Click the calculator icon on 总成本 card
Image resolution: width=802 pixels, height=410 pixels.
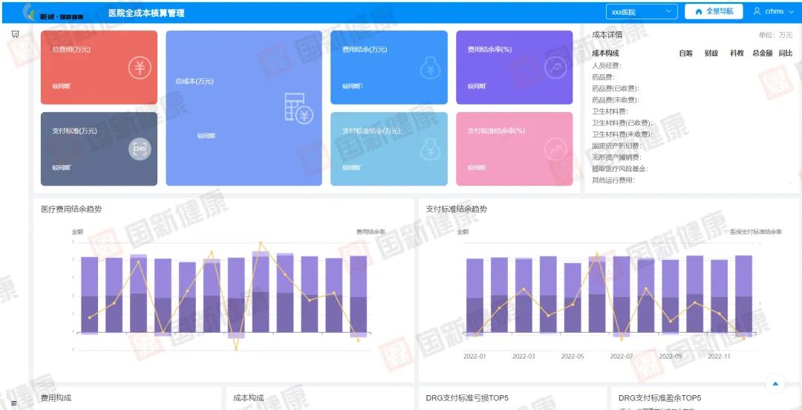tap(298, 108)
